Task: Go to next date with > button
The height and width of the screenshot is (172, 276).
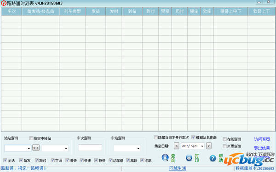Action: click(209, 146)
